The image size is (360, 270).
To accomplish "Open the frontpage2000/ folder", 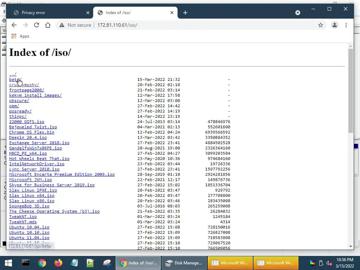I will tap(27, 90).
